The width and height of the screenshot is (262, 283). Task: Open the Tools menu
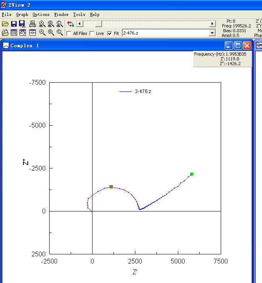click(x=79, y=14)
